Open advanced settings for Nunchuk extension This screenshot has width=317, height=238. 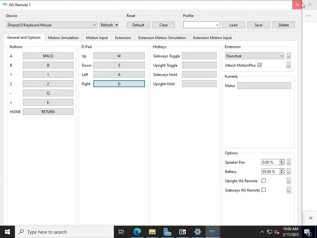[x=289, y=56]
